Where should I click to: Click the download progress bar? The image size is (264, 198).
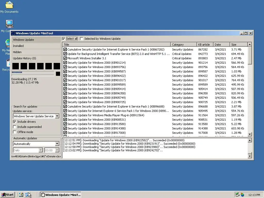[33, 72]
